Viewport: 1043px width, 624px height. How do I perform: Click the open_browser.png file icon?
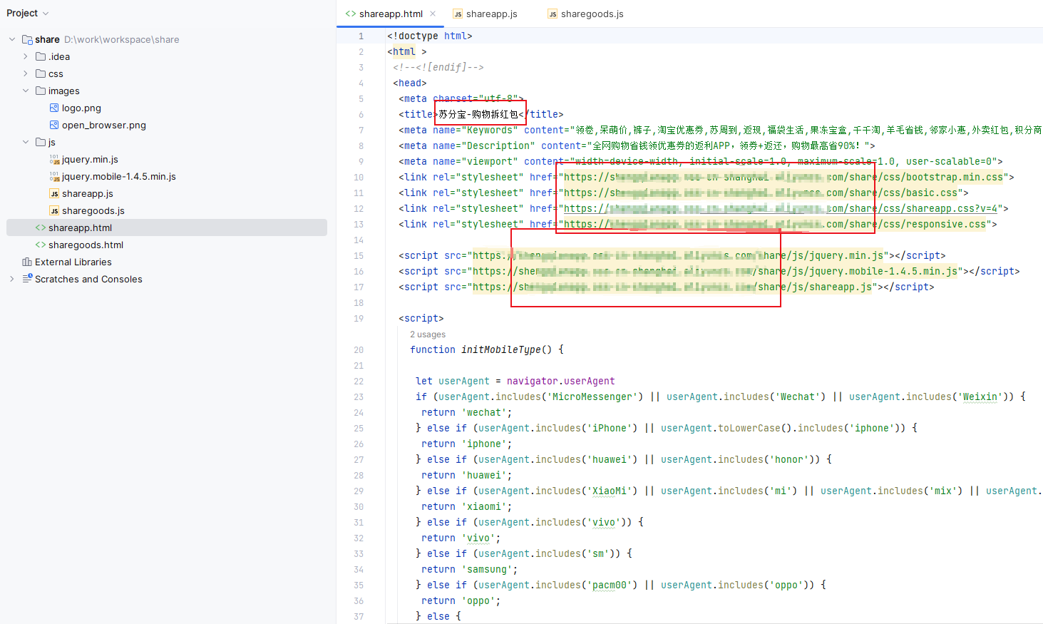click(x=54, y=126)
